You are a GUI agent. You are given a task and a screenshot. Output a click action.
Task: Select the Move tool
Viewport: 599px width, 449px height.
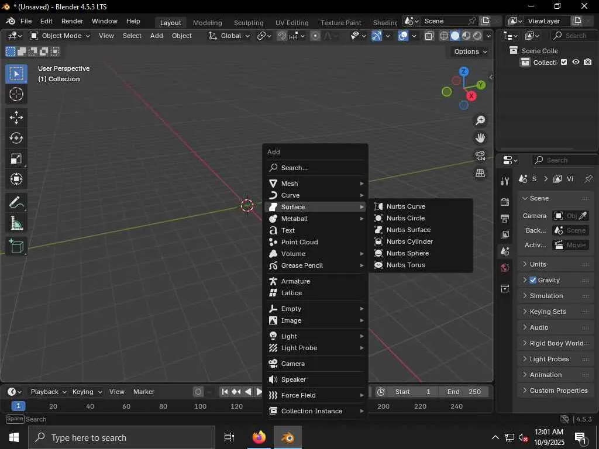point(16,117)
